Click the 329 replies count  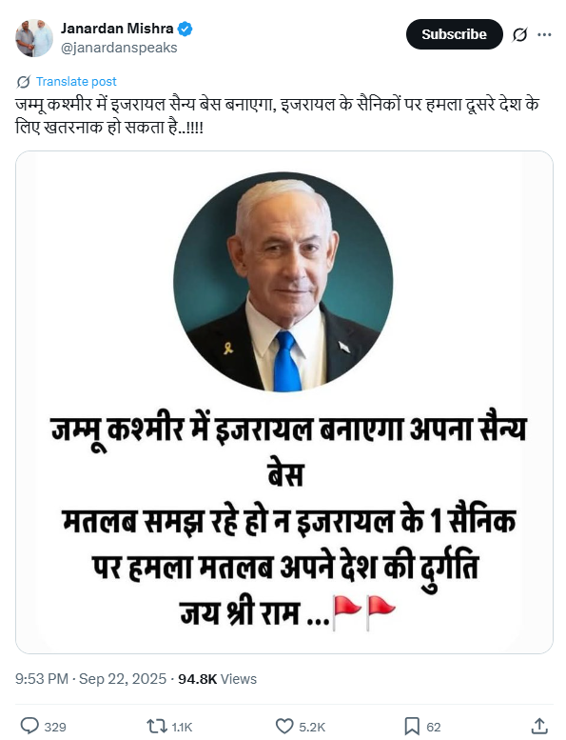55,727
